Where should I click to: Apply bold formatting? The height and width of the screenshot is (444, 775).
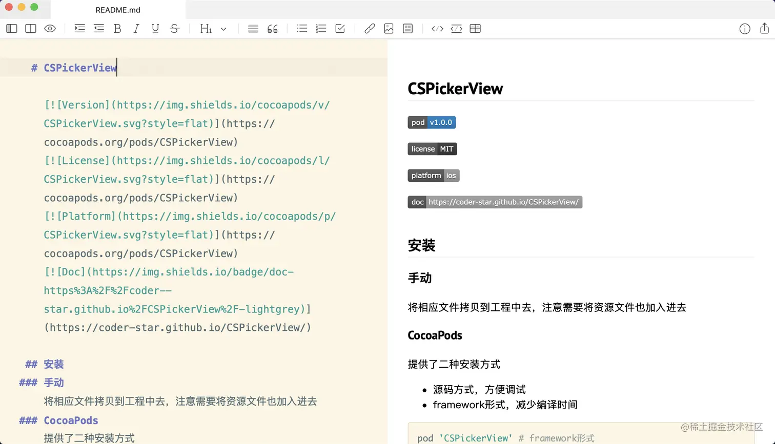point(117,29)
